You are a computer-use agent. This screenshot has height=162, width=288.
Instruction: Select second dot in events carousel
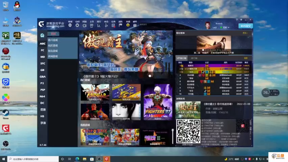click(x=206, y=50)
